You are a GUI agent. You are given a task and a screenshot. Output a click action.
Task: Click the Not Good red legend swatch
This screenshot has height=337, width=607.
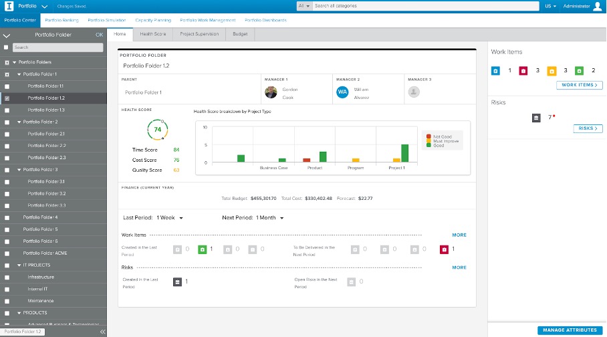[x=429, y=136]
